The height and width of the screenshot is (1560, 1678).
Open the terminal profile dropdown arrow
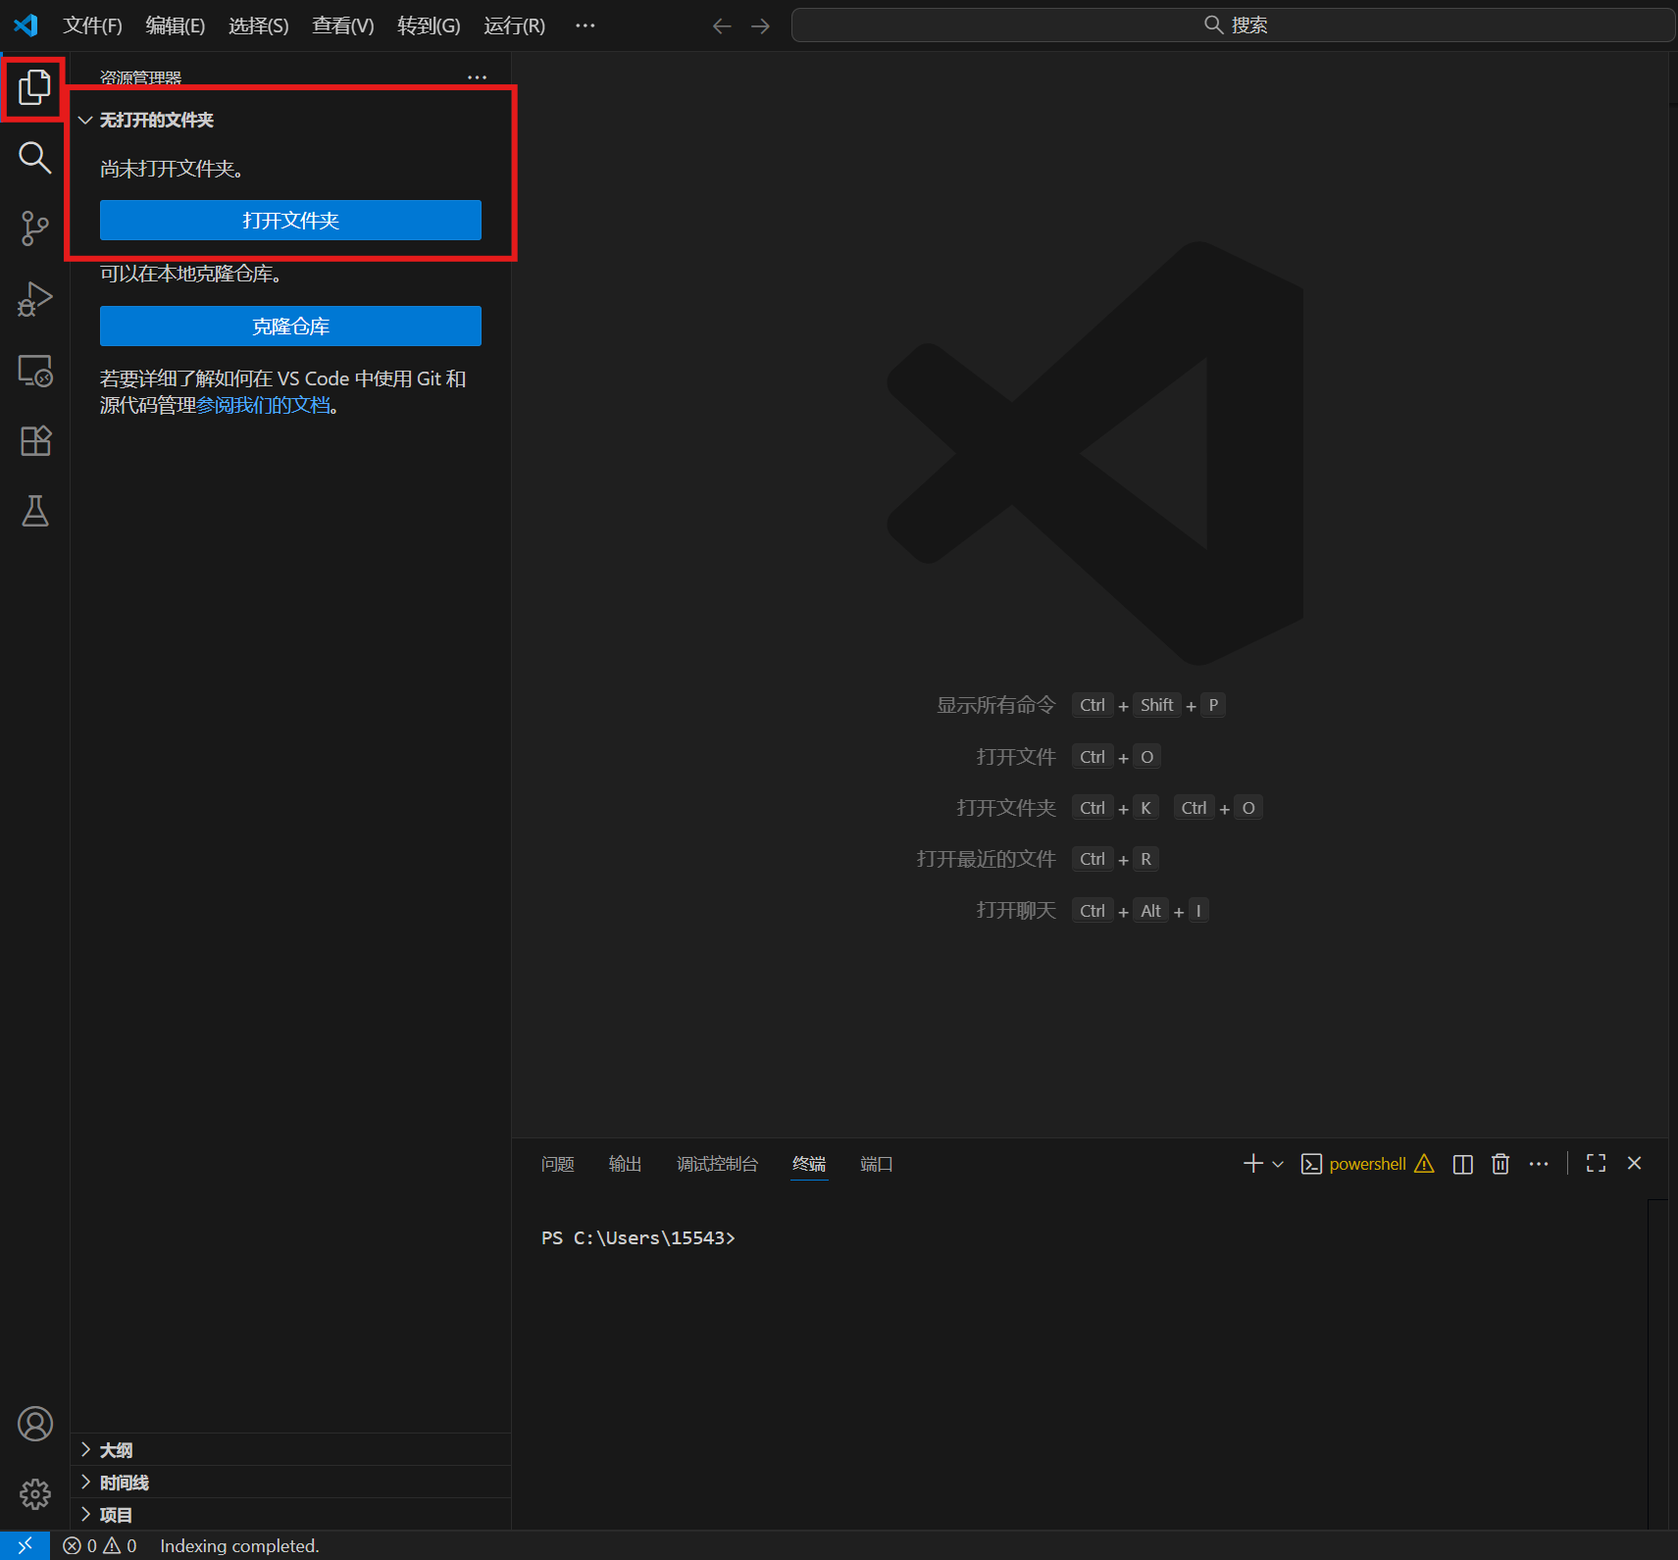(x=1276, y=1164)
